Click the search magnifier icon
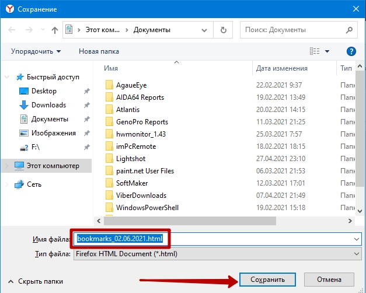Image resolution: width=366 pixels, height=293 pixels. click(x=349, y=30)
